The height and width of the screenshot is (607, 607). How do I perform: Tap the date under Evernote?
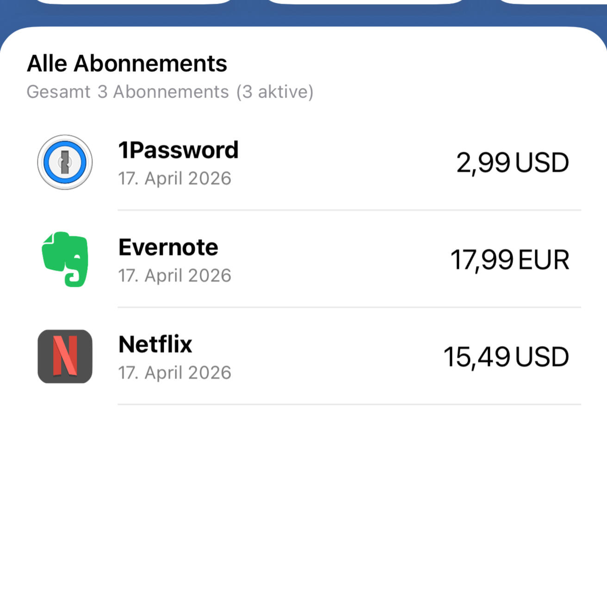(174, 276)
